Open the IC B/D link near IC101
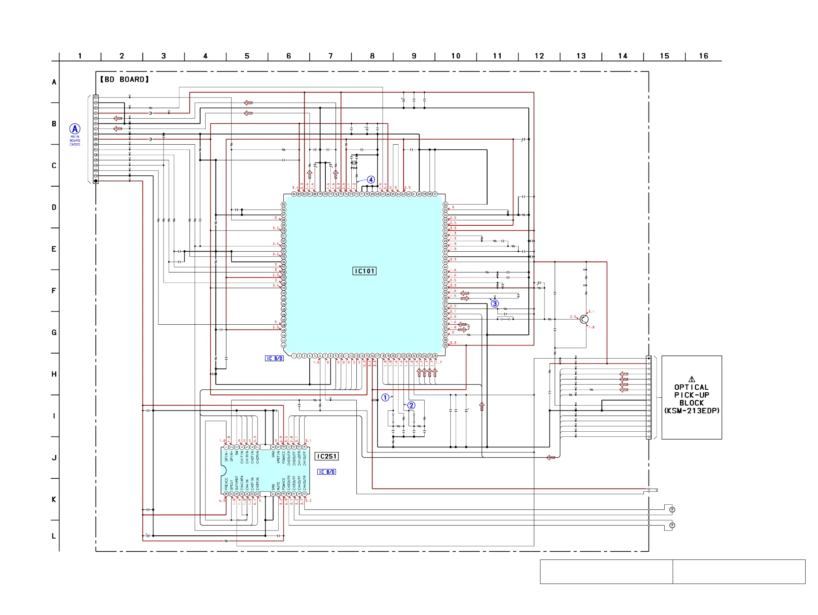Viewport: 818px width, 615px height. point(274,358)
